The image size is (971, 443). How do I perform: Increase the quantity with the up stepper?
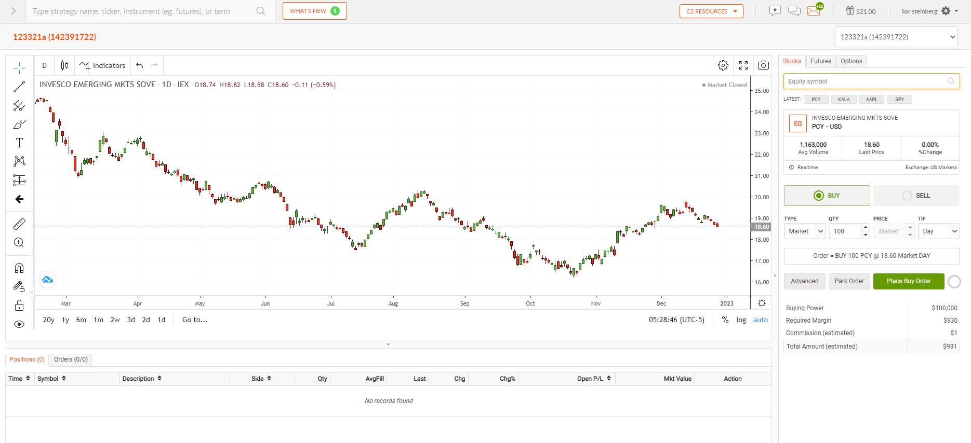click(865, 228)
